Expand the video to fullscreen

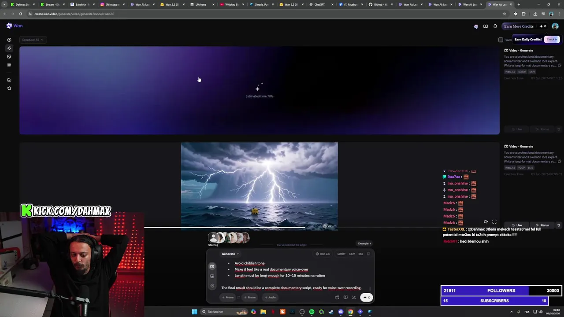tap(494, 222)
